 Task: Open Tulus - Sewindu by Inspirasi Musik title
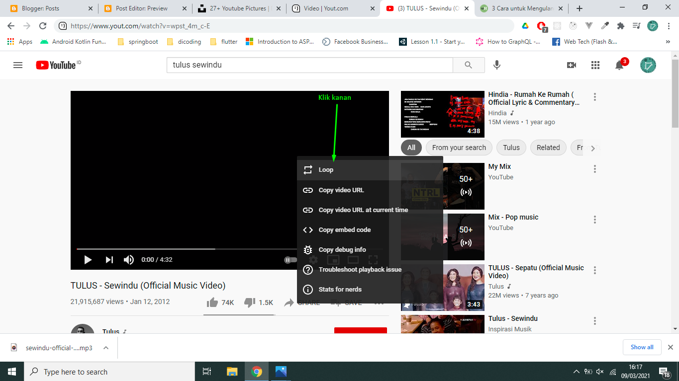[513, 318]
